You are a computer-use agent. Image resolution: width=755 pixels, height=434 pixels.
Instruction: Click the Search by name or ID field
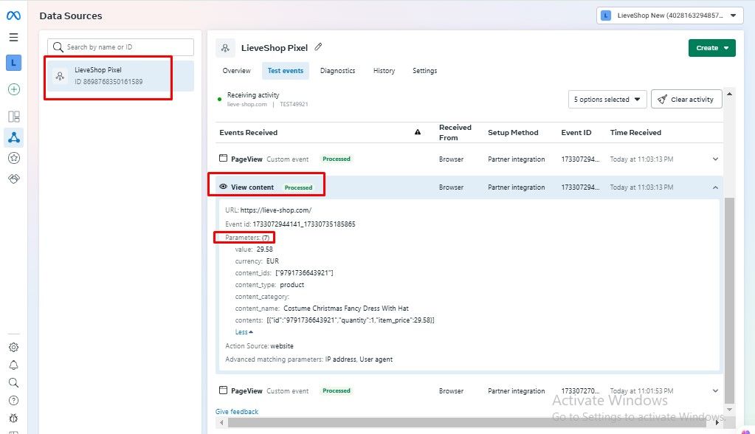tap(120, 46)
